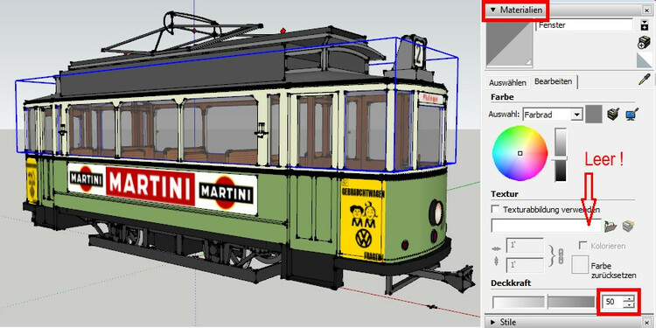This screenshot has width=656, height=328.
Task: Click the Deckkraft opacity slider
Action: coord(544,302)
